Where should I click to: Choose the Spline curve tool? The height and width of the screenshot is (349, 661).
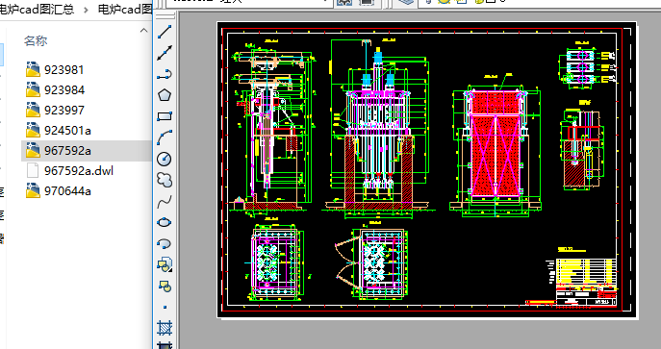coord(165,201)
